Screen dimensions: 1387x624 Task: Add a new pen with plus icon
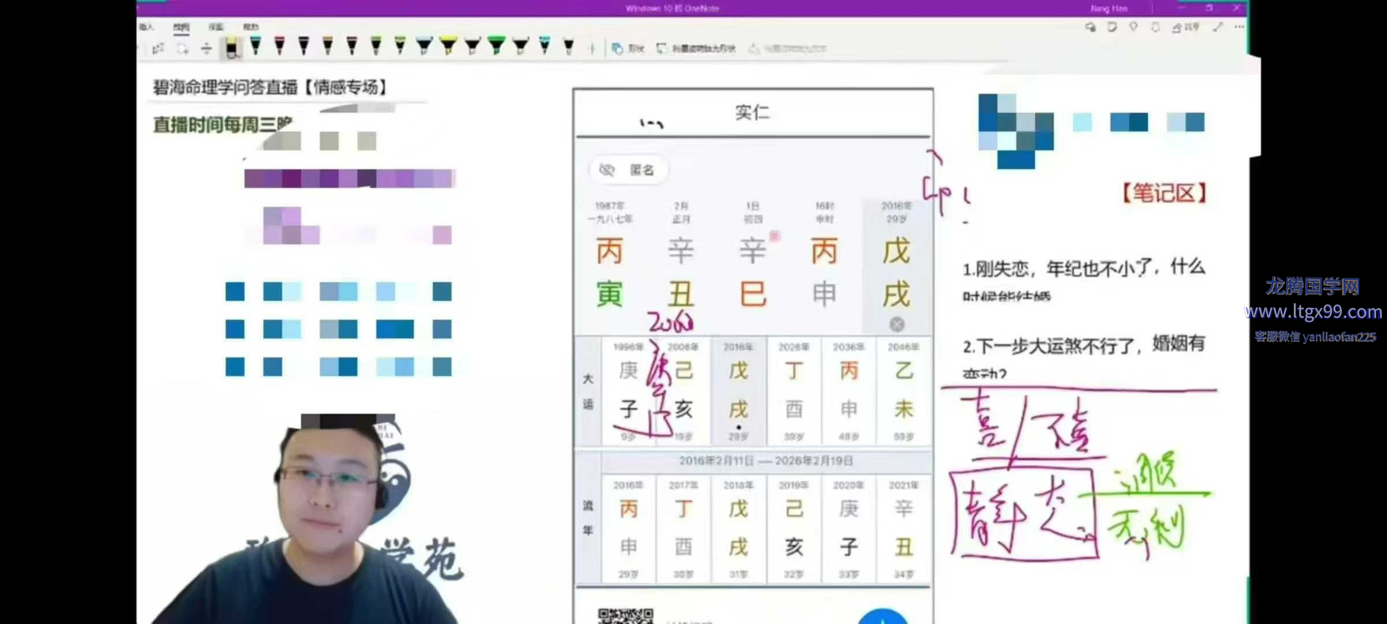click(592, 49)
